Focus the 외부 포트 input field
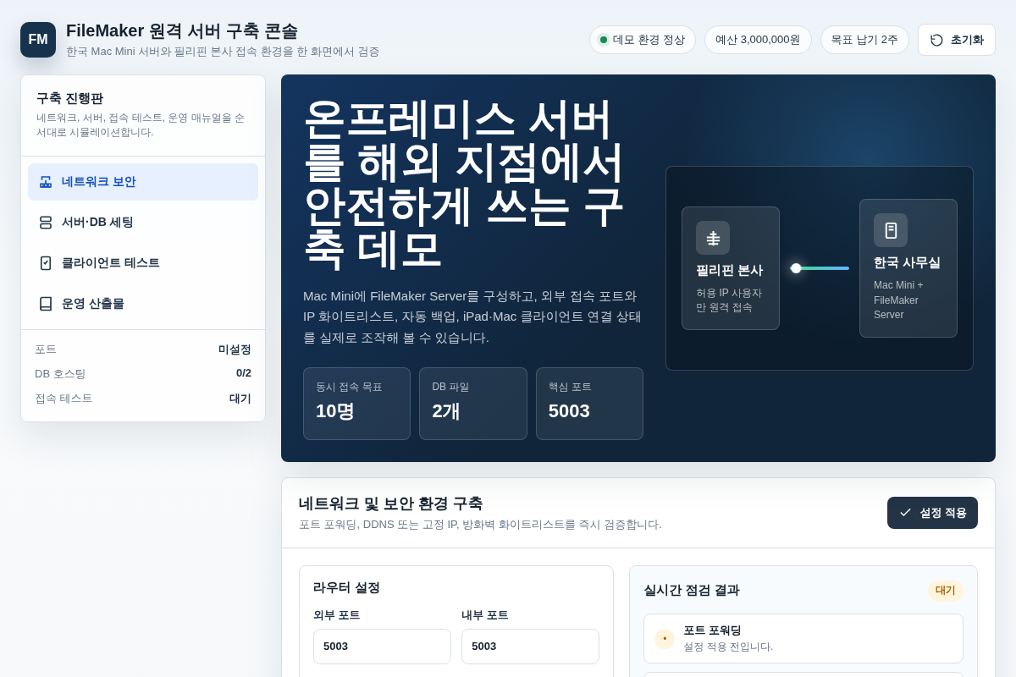The width and height of the screenshot is (1016, 677). click(382, 647)
